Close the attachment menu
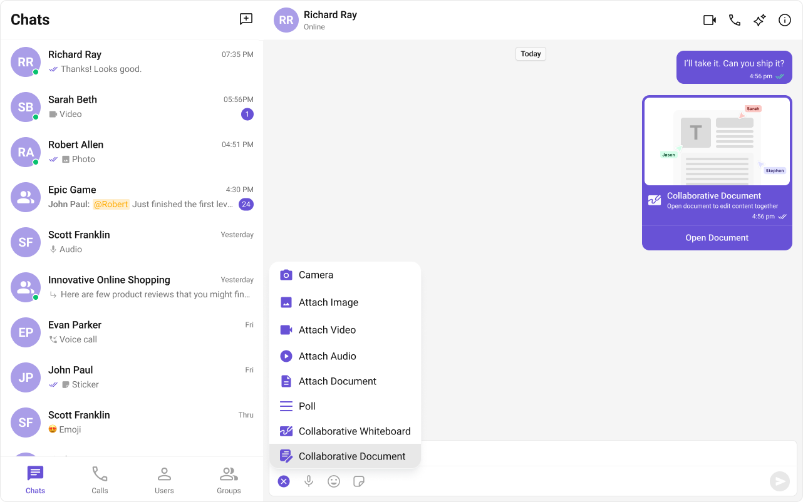This screenshot has height=502, width=803. click(284, 481)
